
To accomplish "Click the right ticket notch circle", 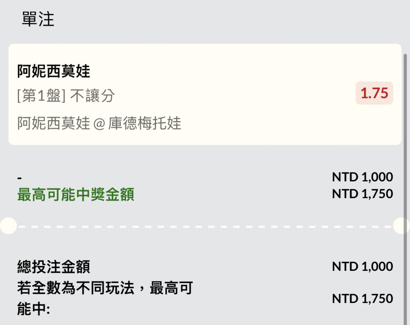I will click(x=401, y=226).
